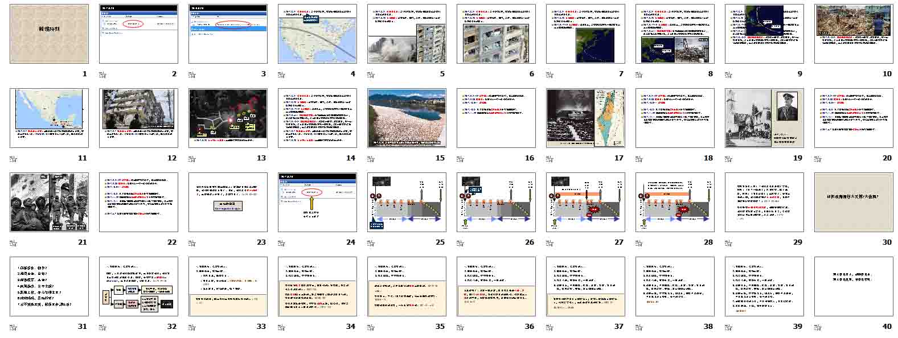
Task: Play animations using star icon below slide 24
Action: 281,242
